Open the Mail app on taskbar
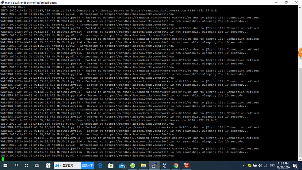This screenshot has width=302, height=170. click(122, 165)
